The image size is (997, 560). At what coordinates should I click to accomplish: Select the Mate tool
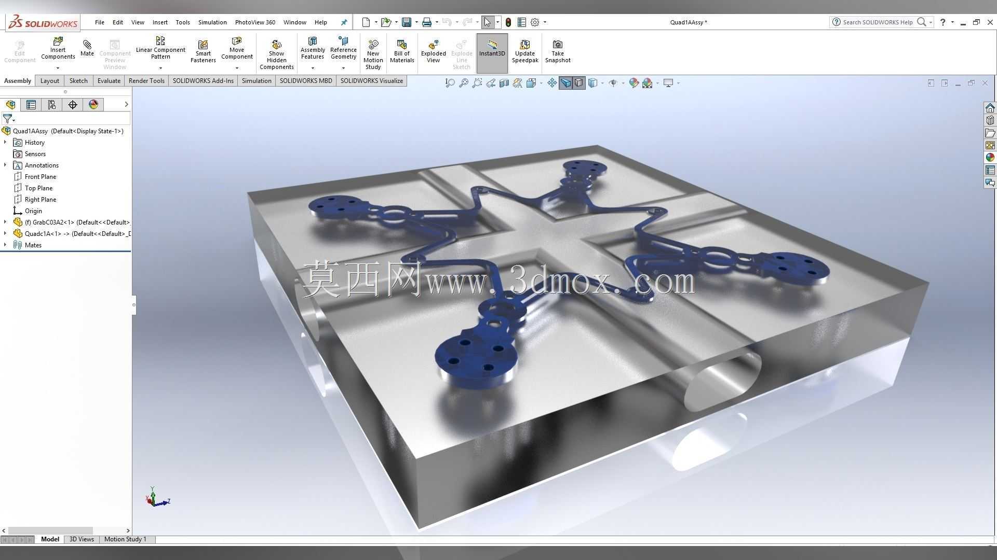(x=87, y=47)
